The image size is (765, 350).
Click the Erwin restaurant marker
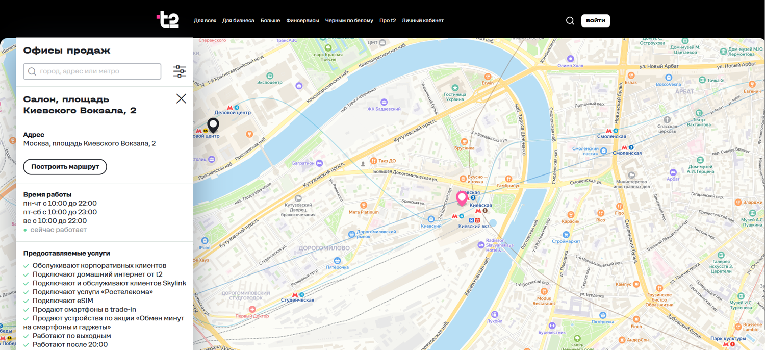(488, 76)
